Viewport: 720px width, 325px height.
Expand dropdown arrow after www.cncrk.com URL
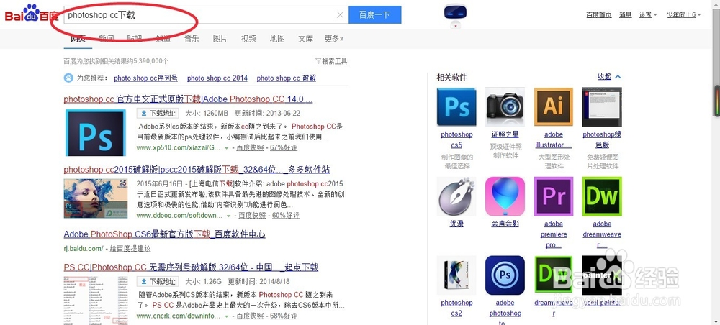226,316
